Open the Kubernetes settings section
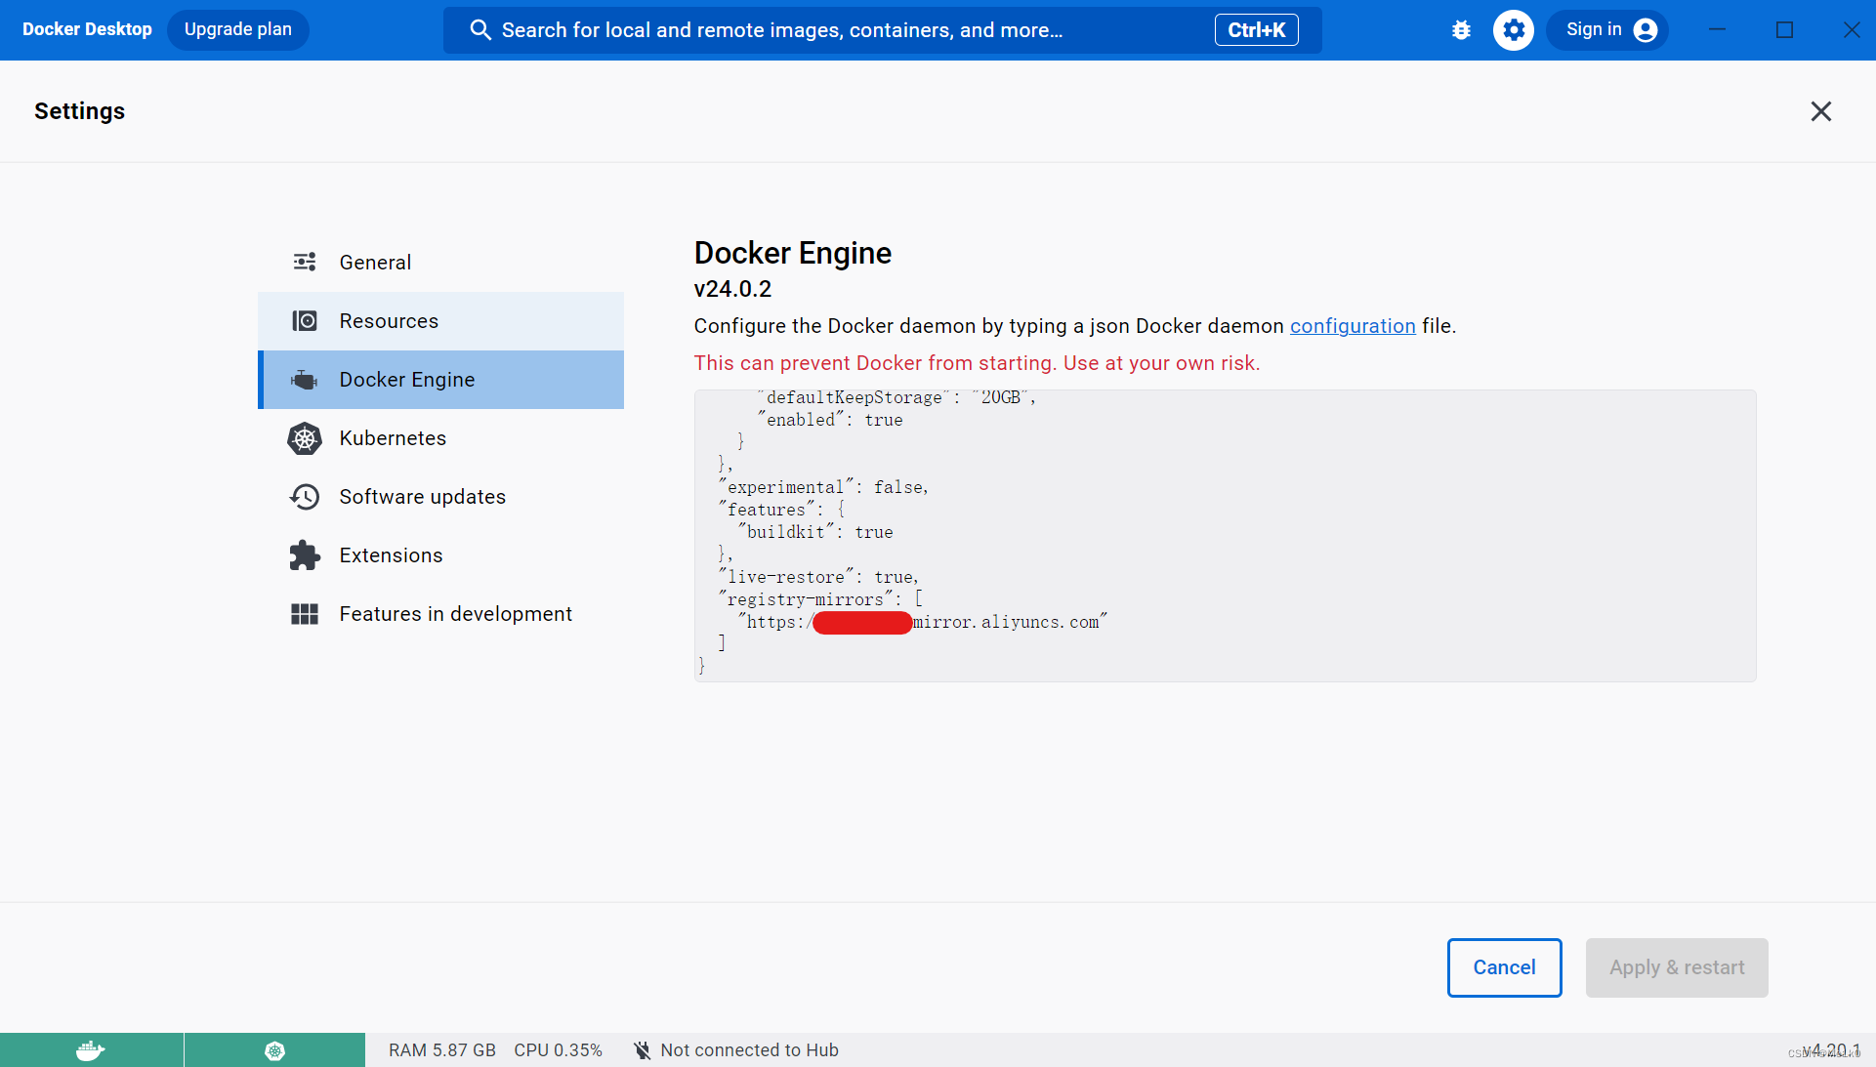1876x1067 pixels. [393, 438]
